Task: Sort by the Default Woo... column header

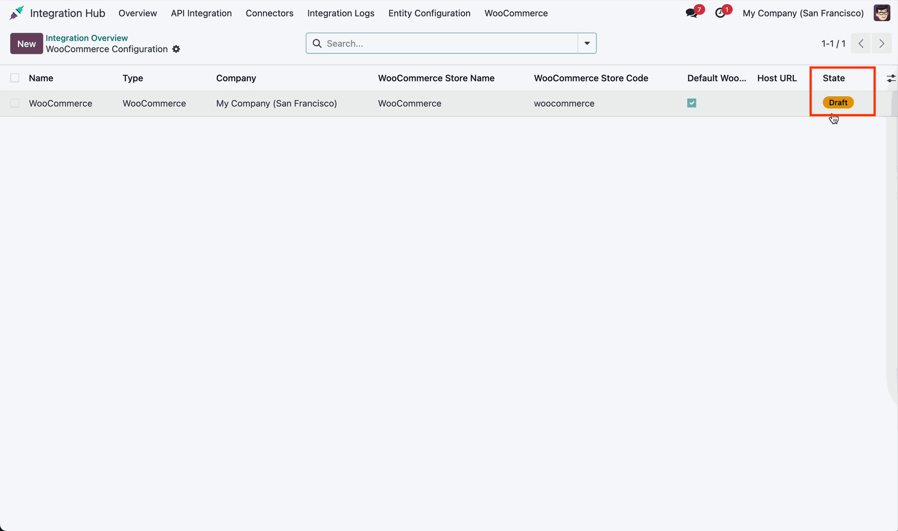Action: [717, 78]
